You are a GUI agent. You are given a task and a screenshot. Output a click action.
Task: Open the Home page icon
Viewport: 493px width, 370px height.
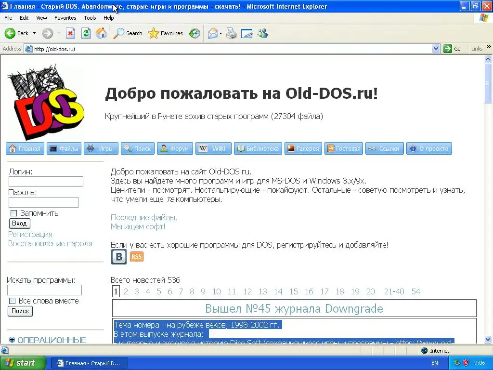[x=101, y=33]
